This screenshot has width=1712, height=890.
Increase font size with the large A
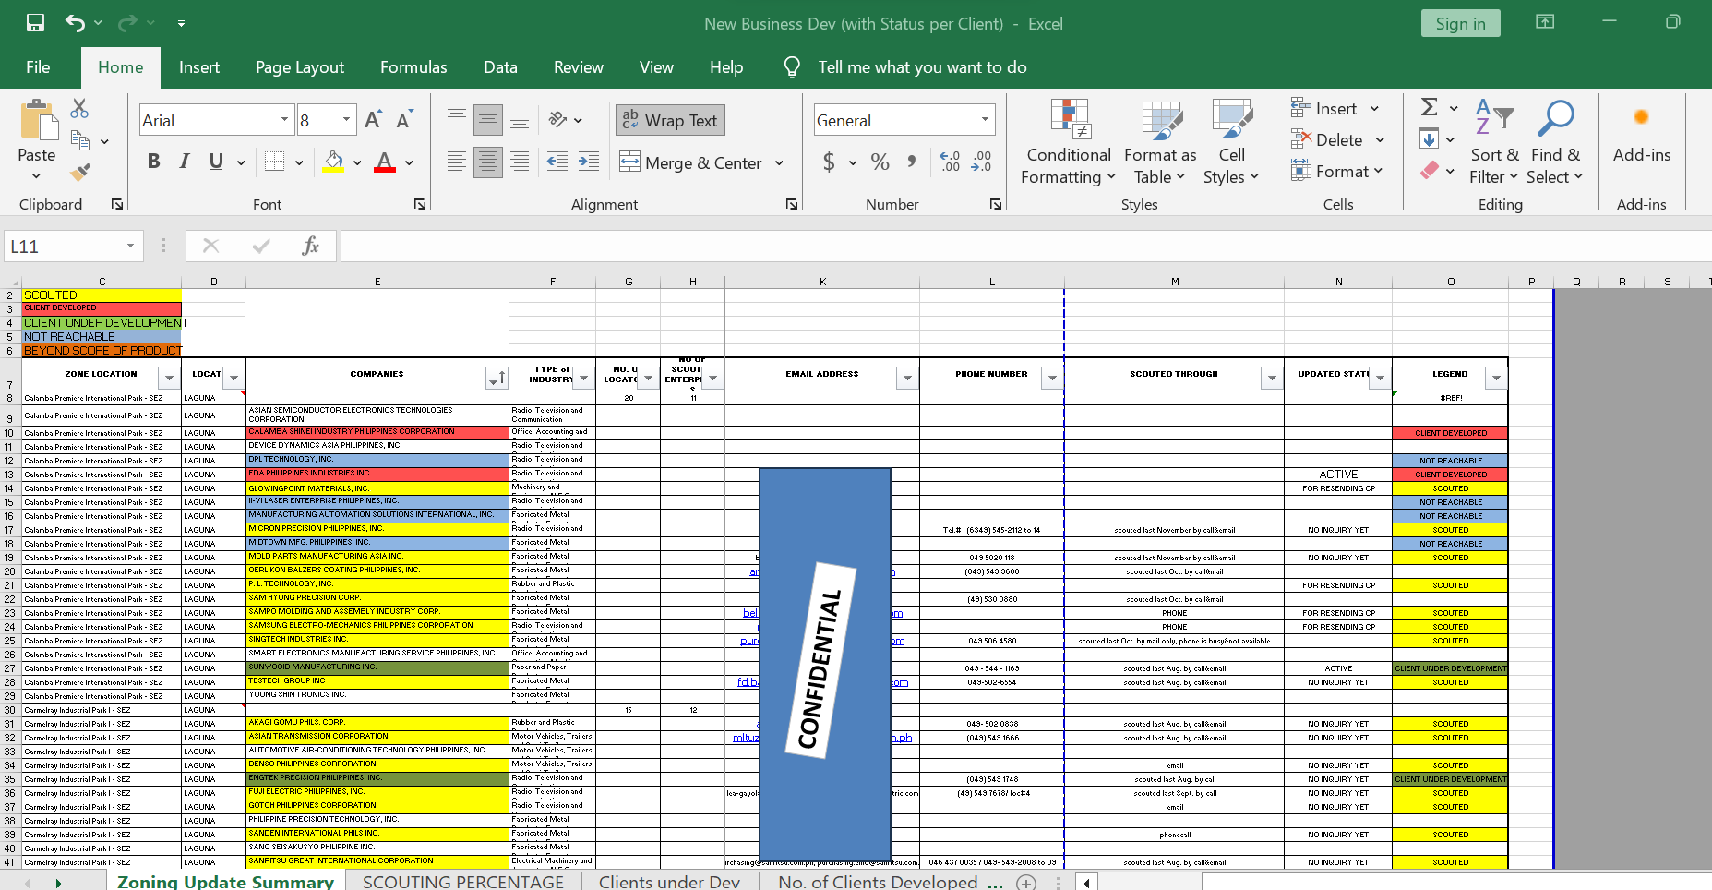tap(373, 120)
